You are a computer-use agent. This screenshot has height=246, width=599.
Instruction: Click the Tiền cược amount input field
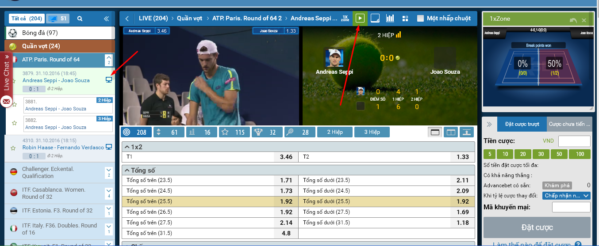pos(574,141)
